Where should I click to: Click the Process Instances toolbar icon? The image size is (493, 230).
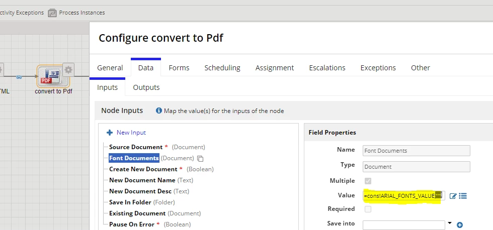pos(52,13)
